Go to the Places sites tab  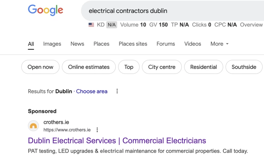pyautogui.click(x=133, y=44)
